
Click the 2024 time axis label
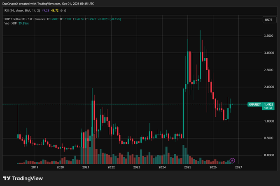(162, 167)
